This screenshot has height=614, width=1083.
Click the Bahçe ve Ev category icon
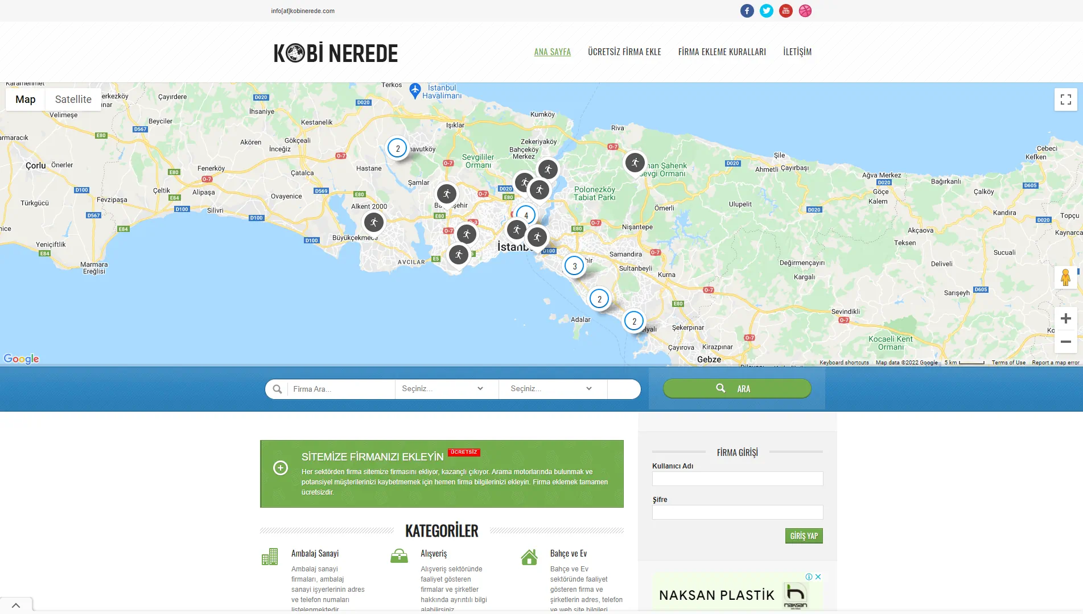529,557
